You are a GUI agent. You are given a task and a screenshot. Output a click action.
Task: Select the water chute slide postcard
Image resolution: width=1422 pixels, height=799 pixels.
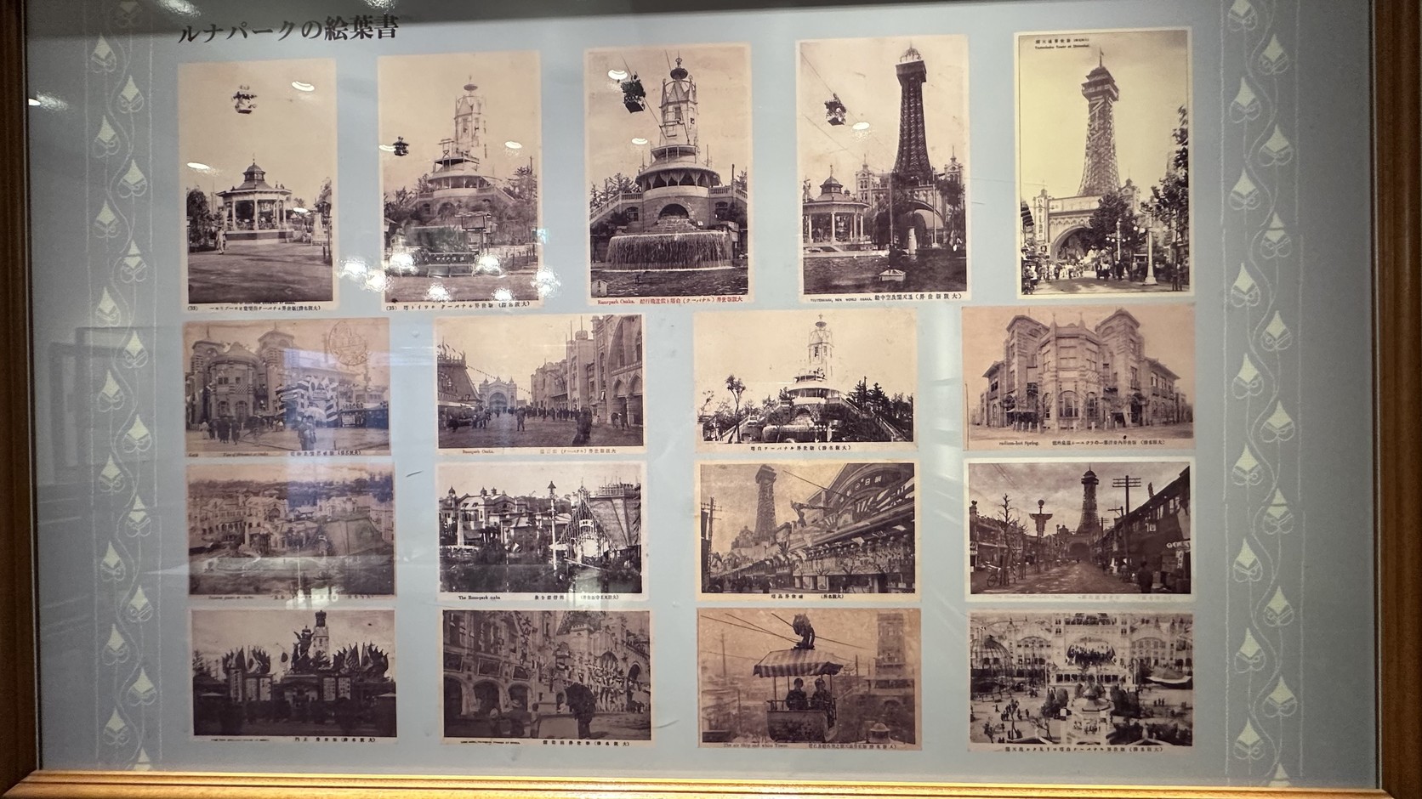click(x=541, y=532)
